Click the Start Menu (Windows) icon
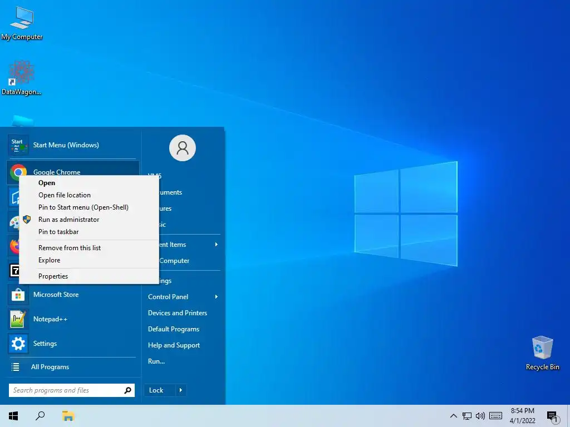Viewport: 570px width, 427px height. tap(18, 145)
